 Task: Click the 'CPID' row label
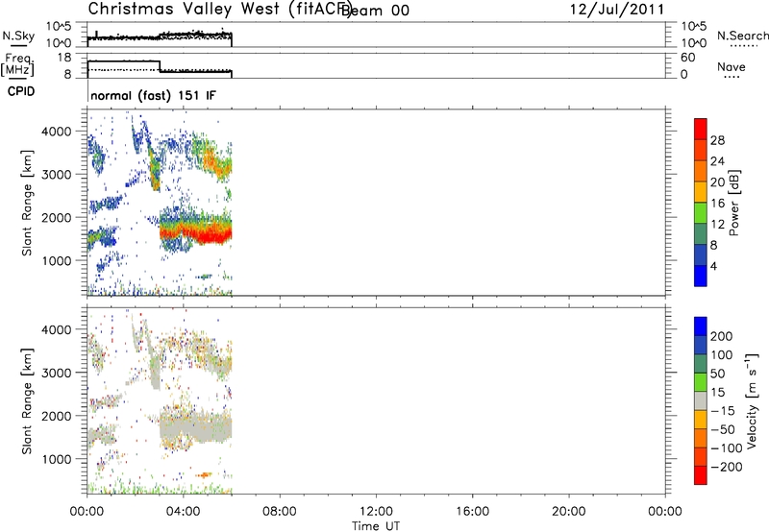(x=21, y=91)
